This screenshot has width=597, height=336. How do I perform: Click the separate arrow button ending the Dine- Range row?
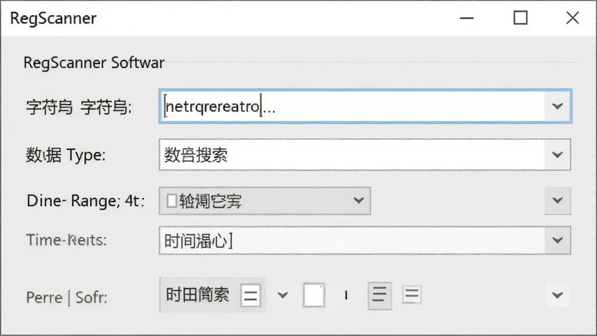click(x=557, y=201)
